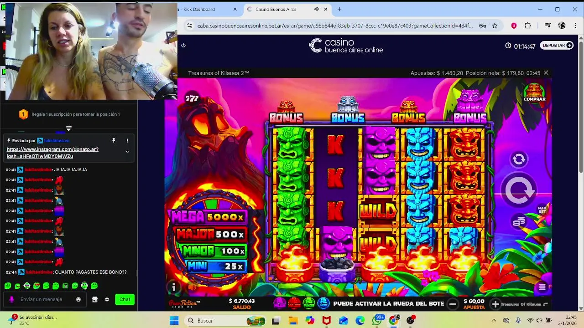This screenshot has width=584, height=328.
Task: Open the game info (i) panel
Action: click(174, 287)
